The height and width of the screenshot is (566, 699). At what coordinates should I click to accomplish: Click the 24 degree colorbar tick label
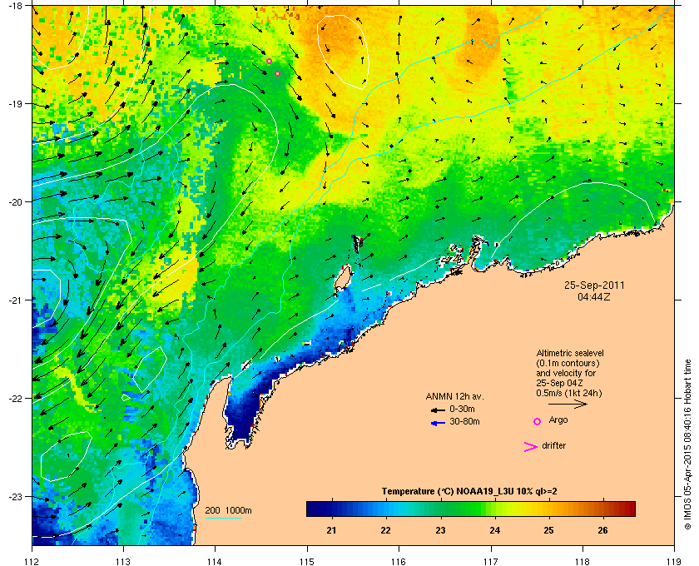coord(495,530)
